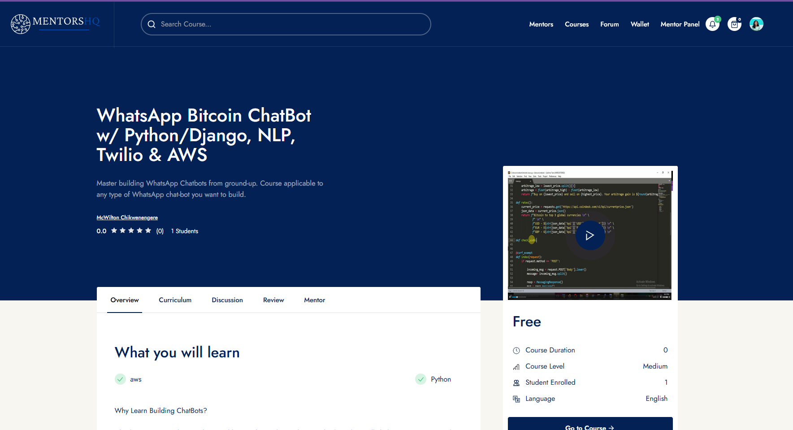Click the 'Medium' course level value

655,366
